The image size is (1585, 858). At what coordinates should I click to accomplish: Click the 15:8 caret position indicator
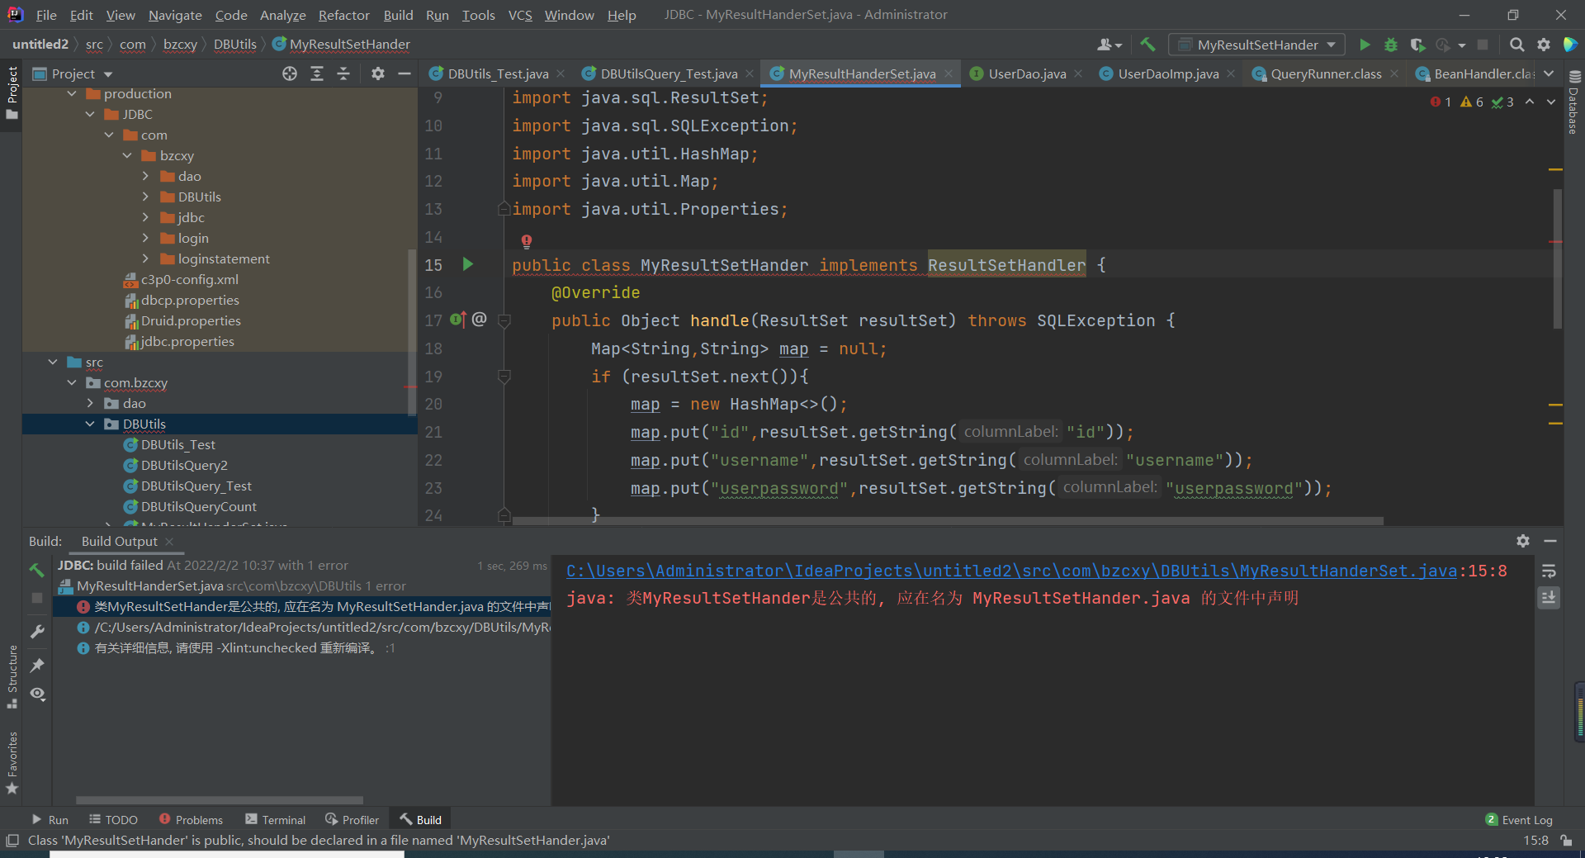click(x=1535, y=841)
